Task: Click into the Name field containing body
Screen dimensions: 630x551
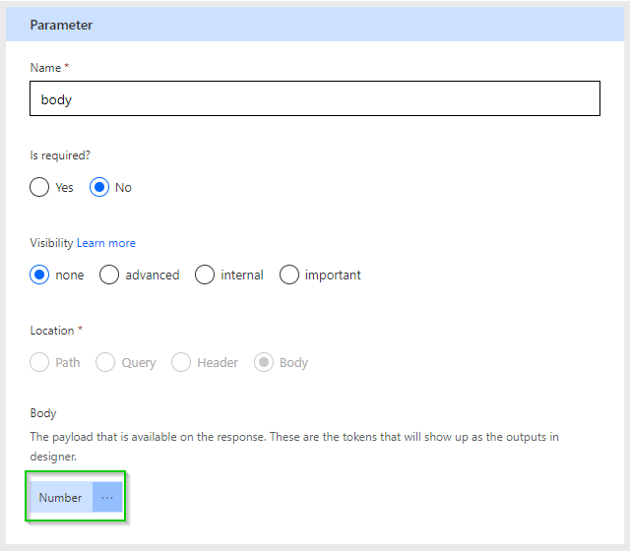Action: click(x=315, y=99)
